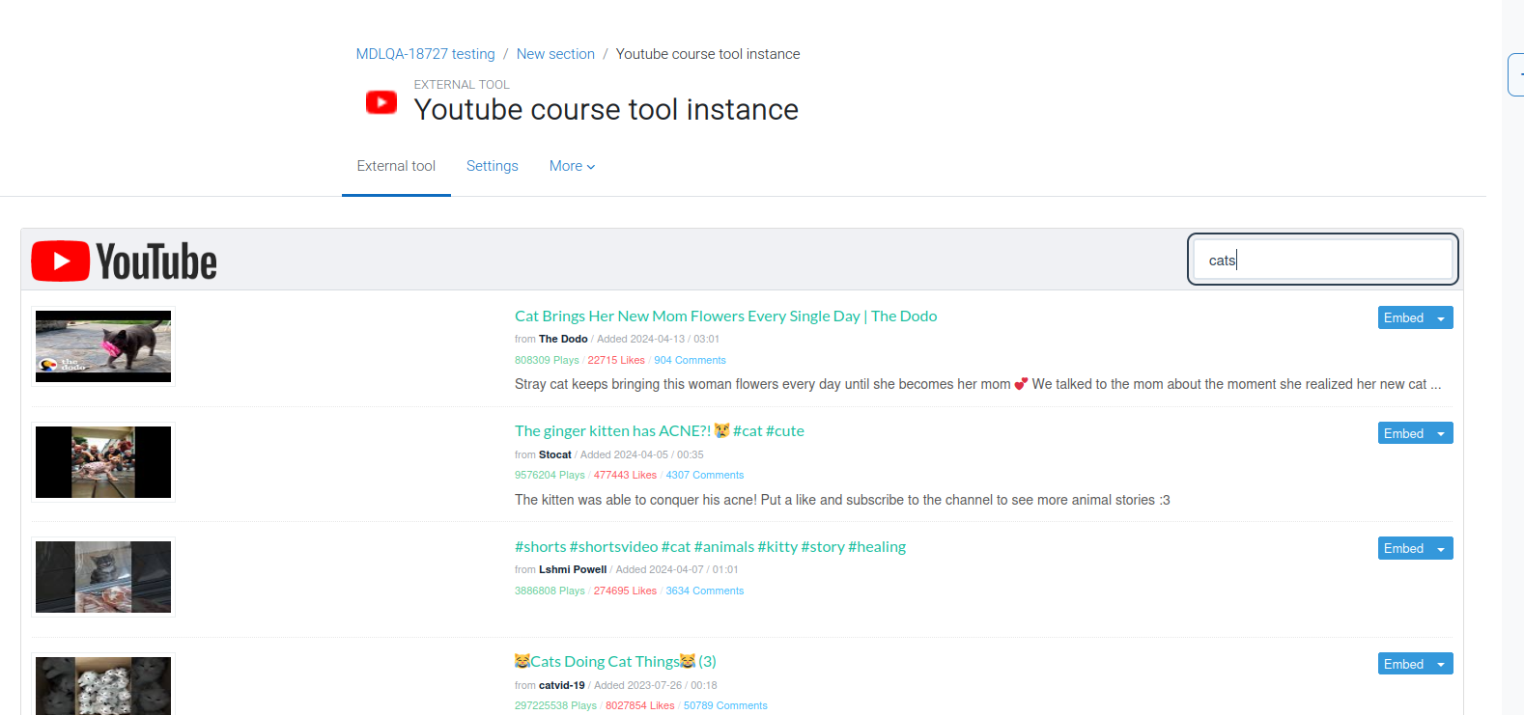Click description The kitten was able to conquer

point(842,501)
